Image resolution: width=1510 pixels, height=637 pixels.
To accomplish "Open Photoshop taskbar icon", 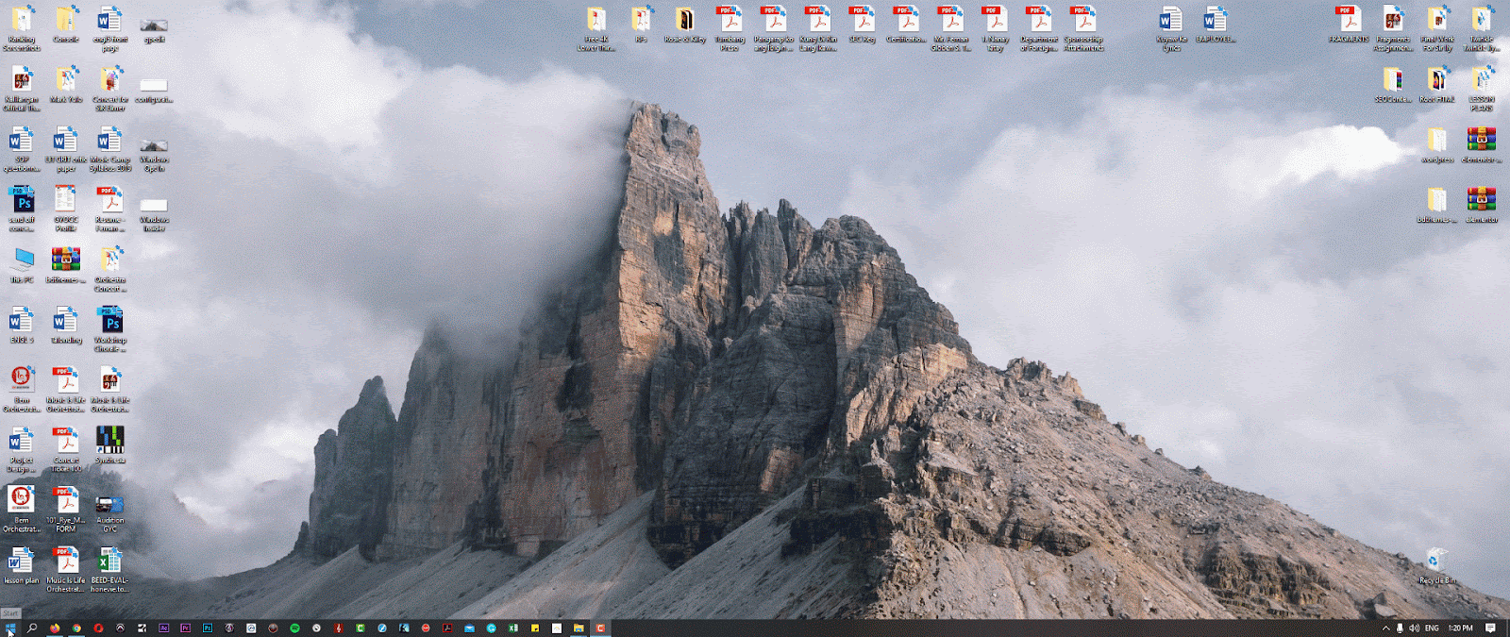I will 208,628.
